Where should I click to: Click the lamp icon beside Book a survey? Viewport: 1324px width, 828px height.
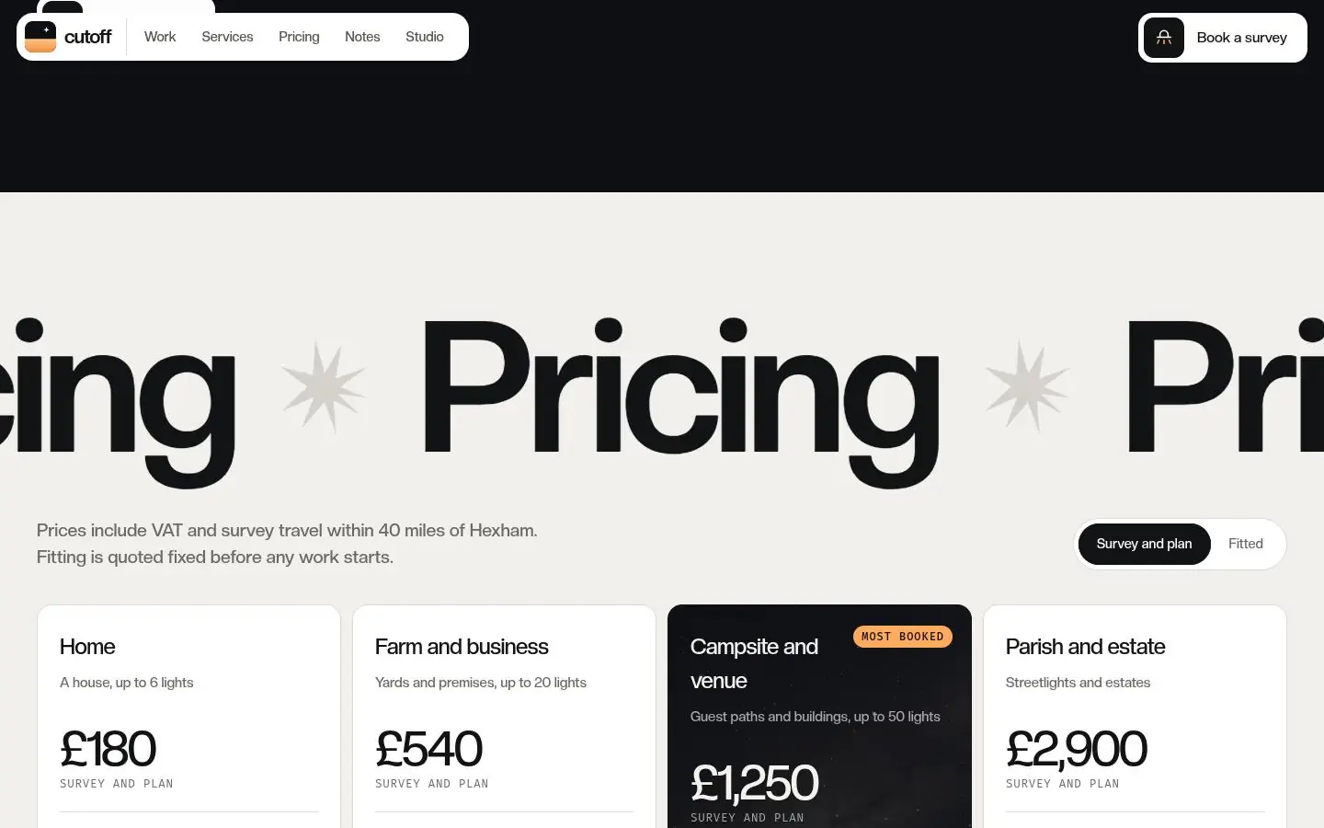tap(1164, 38)
